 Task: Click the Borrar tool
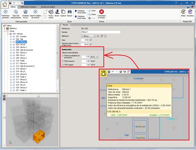coord(57,13)
